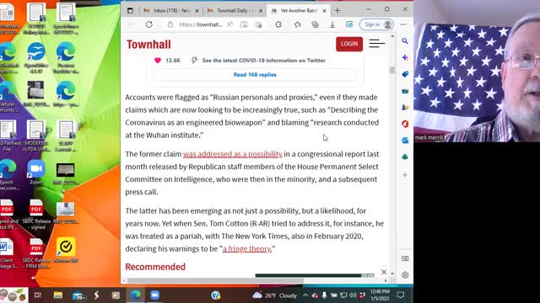Open Task View on the taskbar
Screen dimensions: 540x303
[x=38, y=295]
